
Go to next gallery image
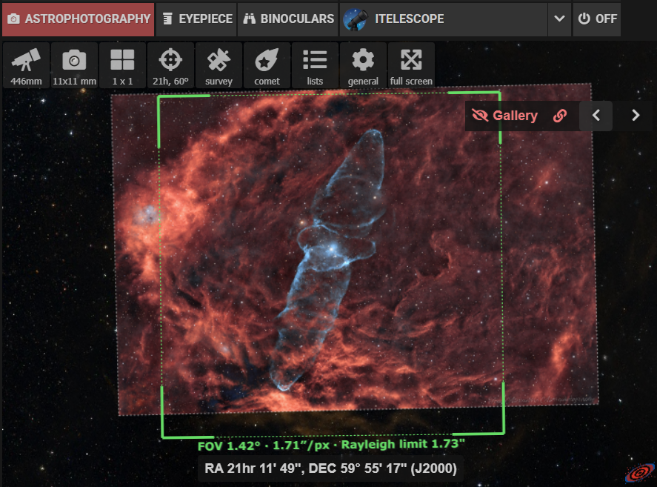[x=636, y=116]
